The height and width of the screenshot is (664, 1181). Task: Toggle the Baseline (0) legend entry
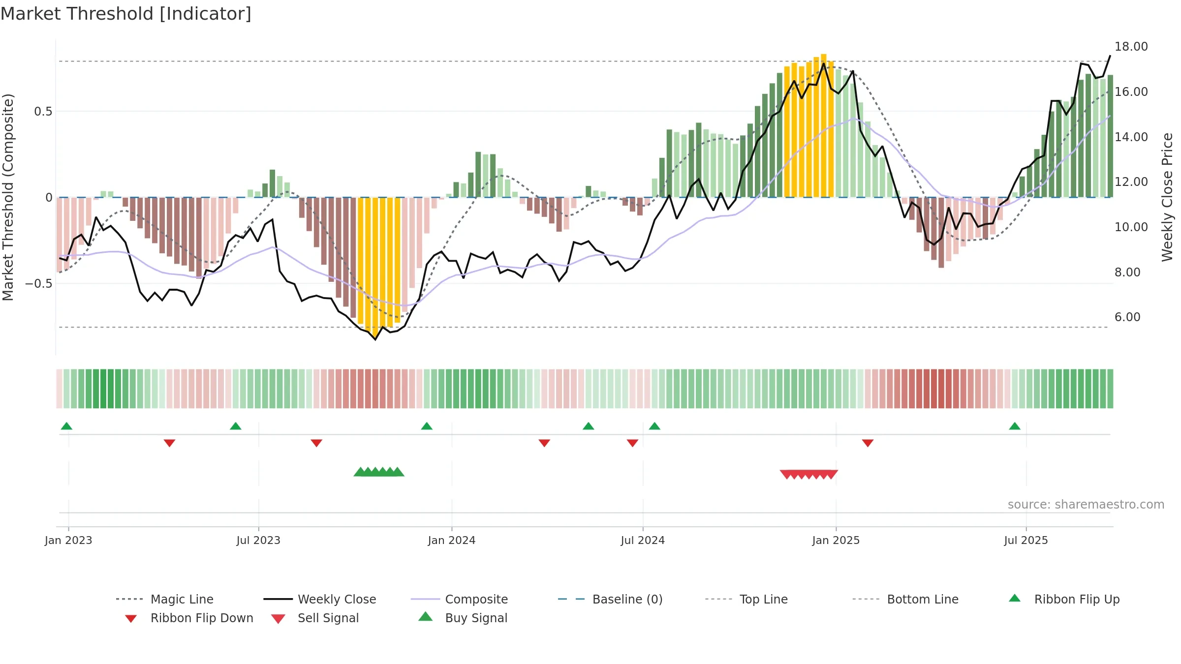point(610,599)
